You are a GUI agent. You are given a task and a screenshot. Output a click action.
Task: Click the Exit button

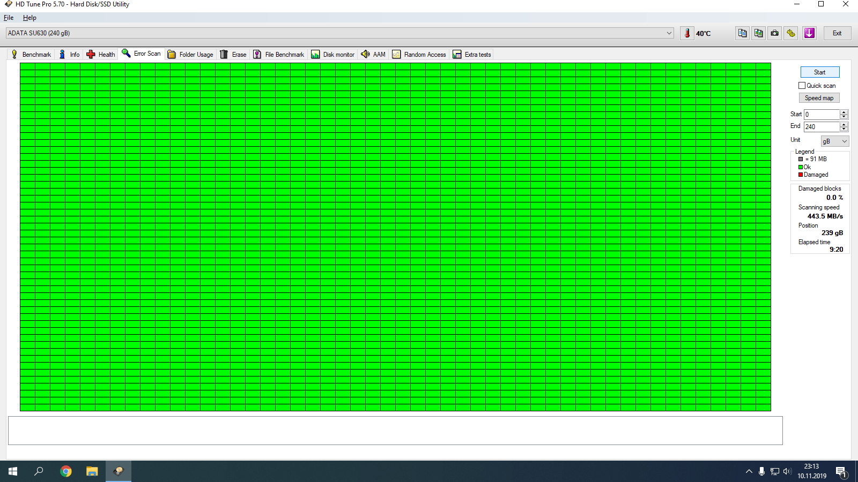tap(837, 33)
